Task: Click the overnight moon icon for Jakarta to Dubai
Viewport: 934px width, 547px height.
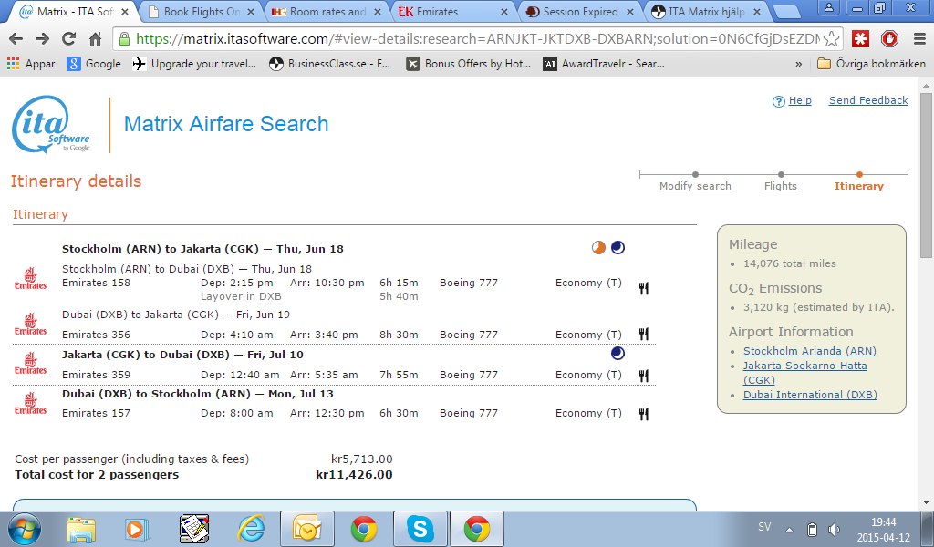Action: [x=617, y=354]
